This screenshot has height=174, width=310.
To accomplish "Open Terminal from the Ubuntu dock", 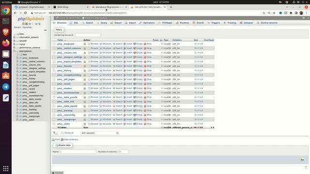I will click(6, 21).
